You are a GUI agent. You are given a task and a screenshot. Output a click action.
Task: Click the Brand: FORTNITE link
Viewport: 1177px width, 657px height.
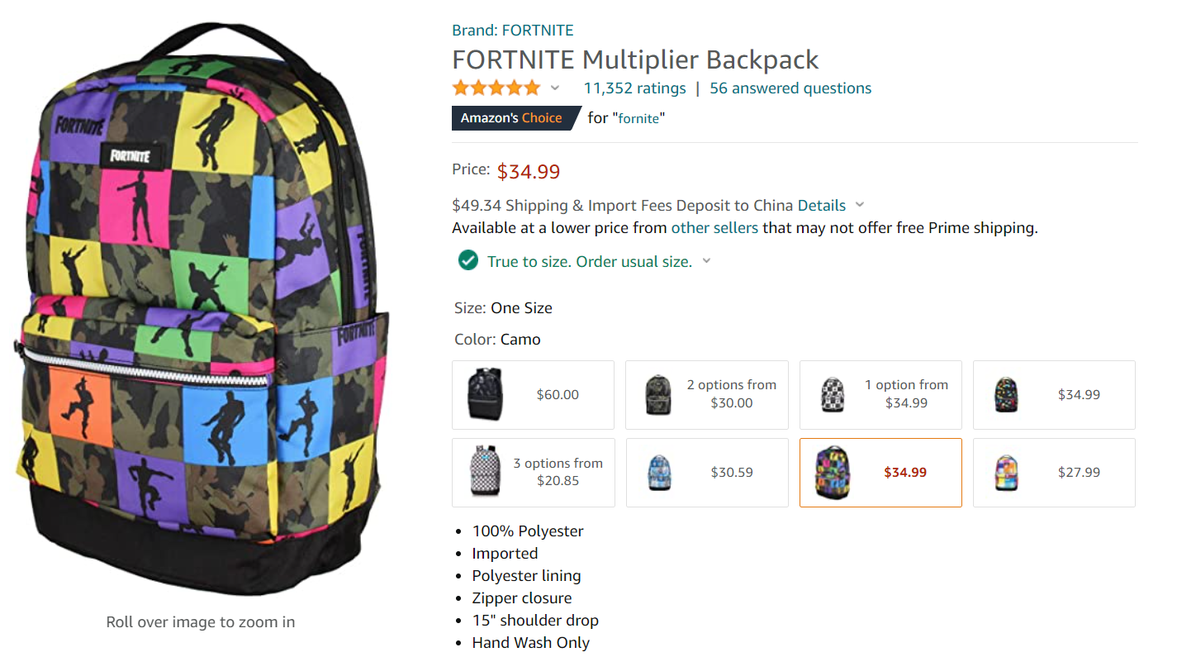pos(512,31)
